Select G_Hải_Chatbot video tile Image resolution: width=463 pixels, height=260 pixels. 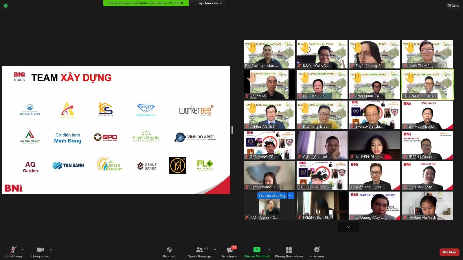pos(322,145)
